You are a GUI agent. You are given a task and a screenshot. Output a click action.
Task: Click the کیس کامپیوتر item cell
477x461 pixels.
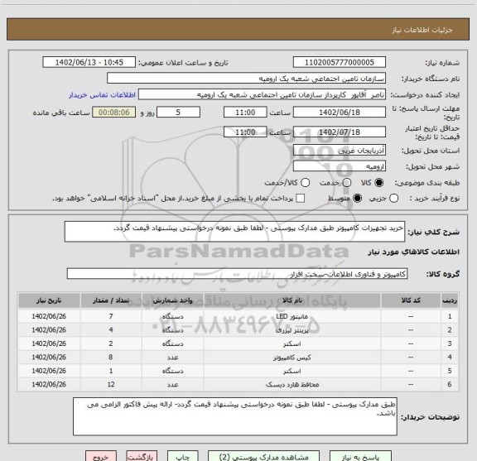292,358
